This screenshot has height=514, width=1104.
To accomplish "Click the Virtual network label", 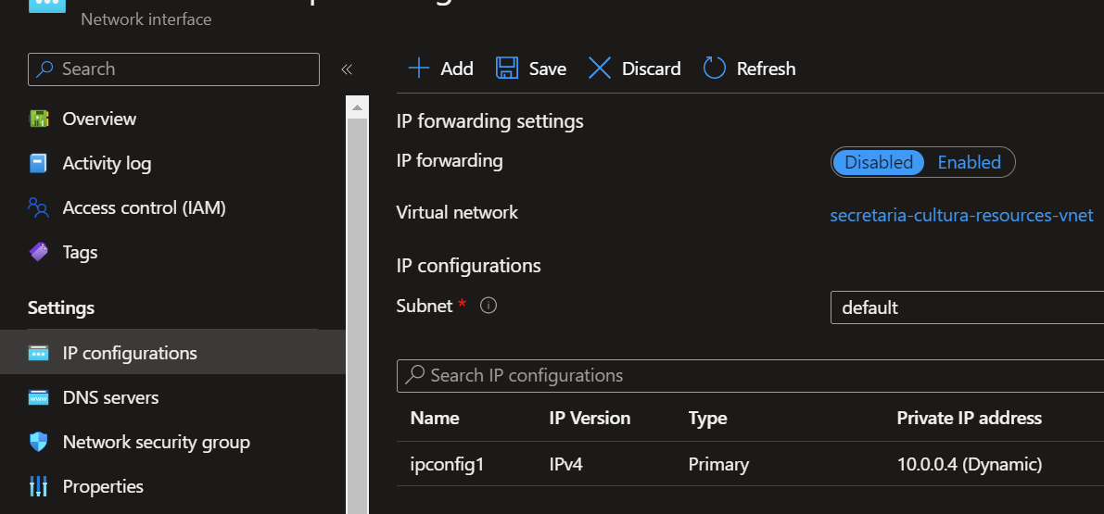I will 457,212.
